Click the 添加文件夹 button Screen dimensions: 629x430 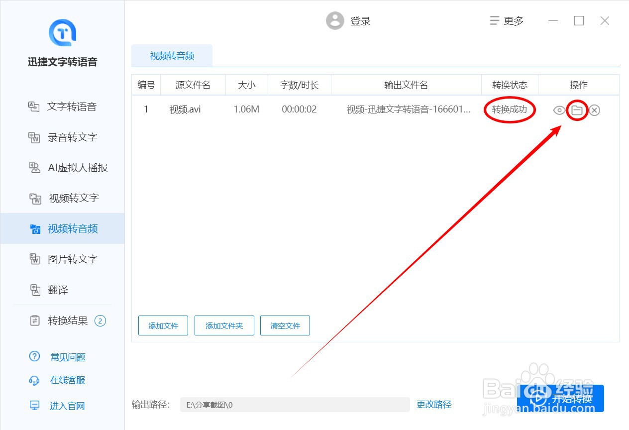[224, 325]
